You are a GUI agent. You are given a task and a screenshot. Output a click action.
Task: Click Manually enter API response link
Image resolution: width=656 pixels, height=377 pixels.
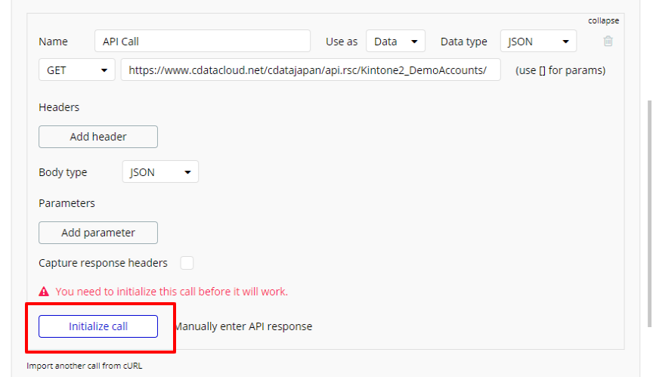243,326
